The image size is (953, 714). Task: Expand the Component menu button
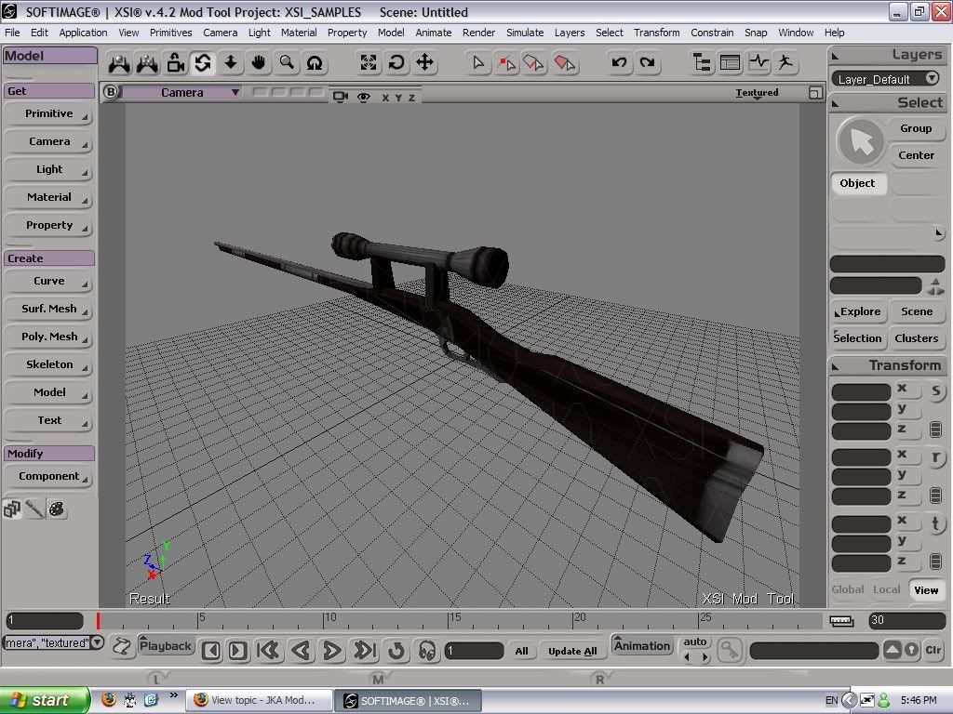(48, 476)
